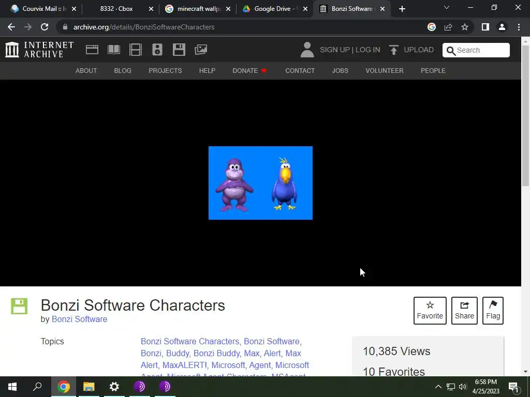Open the DONATE nav item
Viewport: 530px width, 397px height.
[249, 70]
